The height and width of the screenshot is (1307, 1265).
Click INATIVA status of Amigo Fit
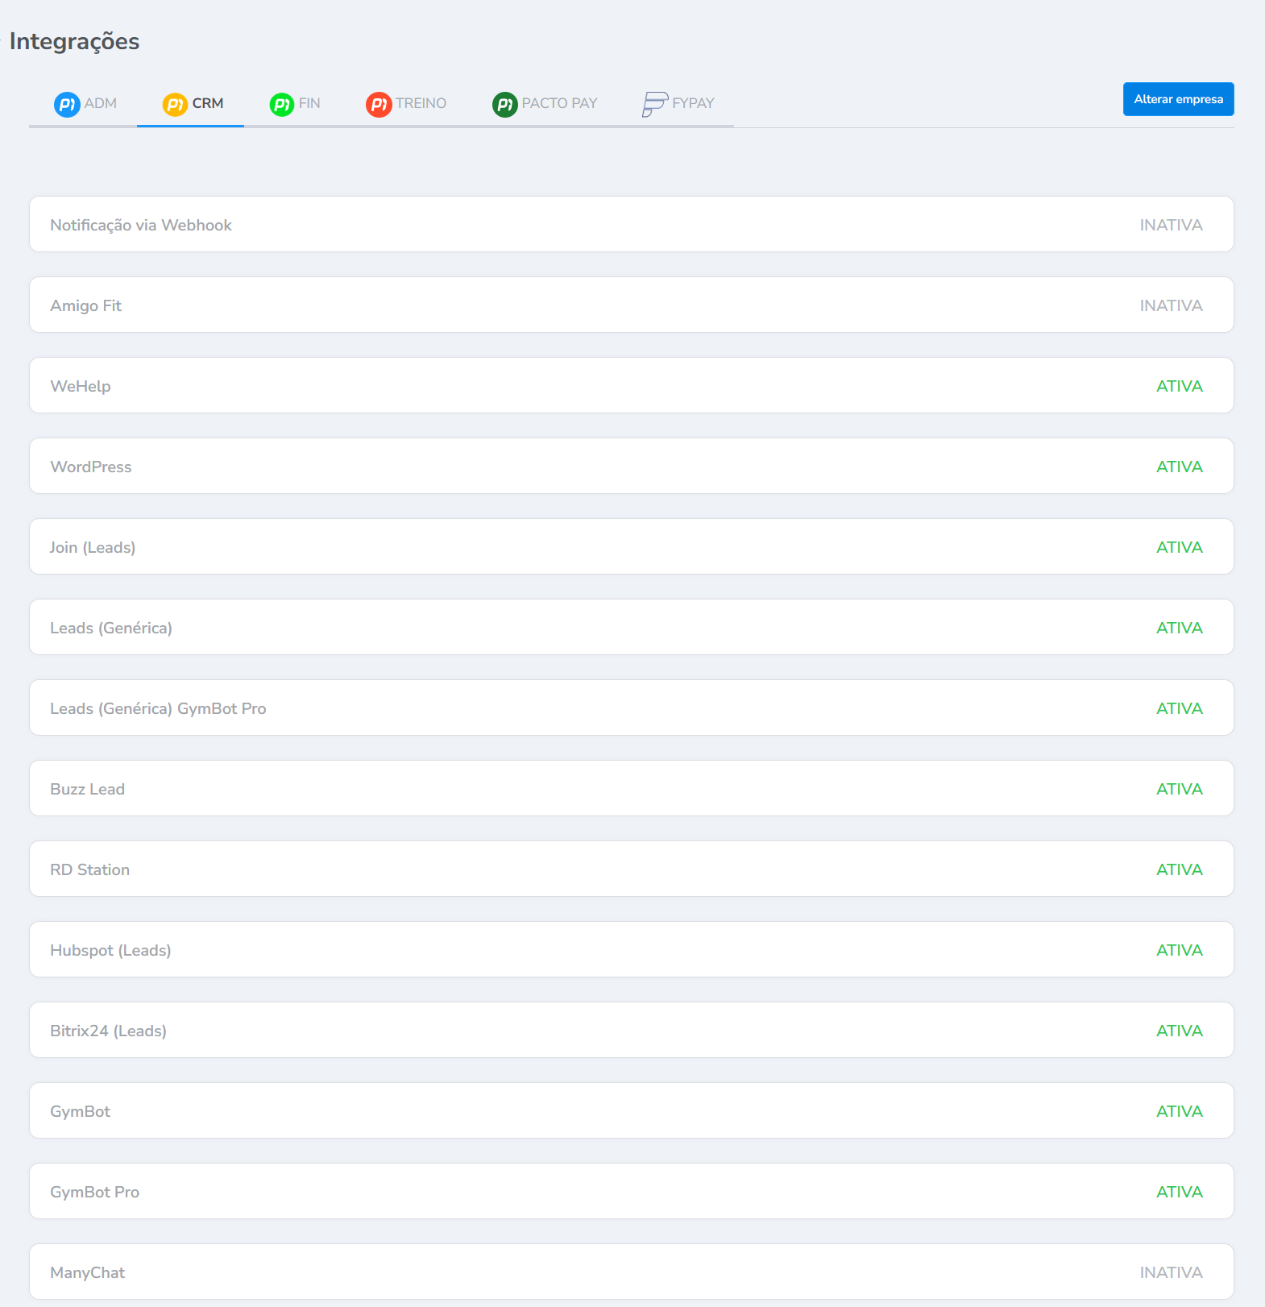[1171, 305]
